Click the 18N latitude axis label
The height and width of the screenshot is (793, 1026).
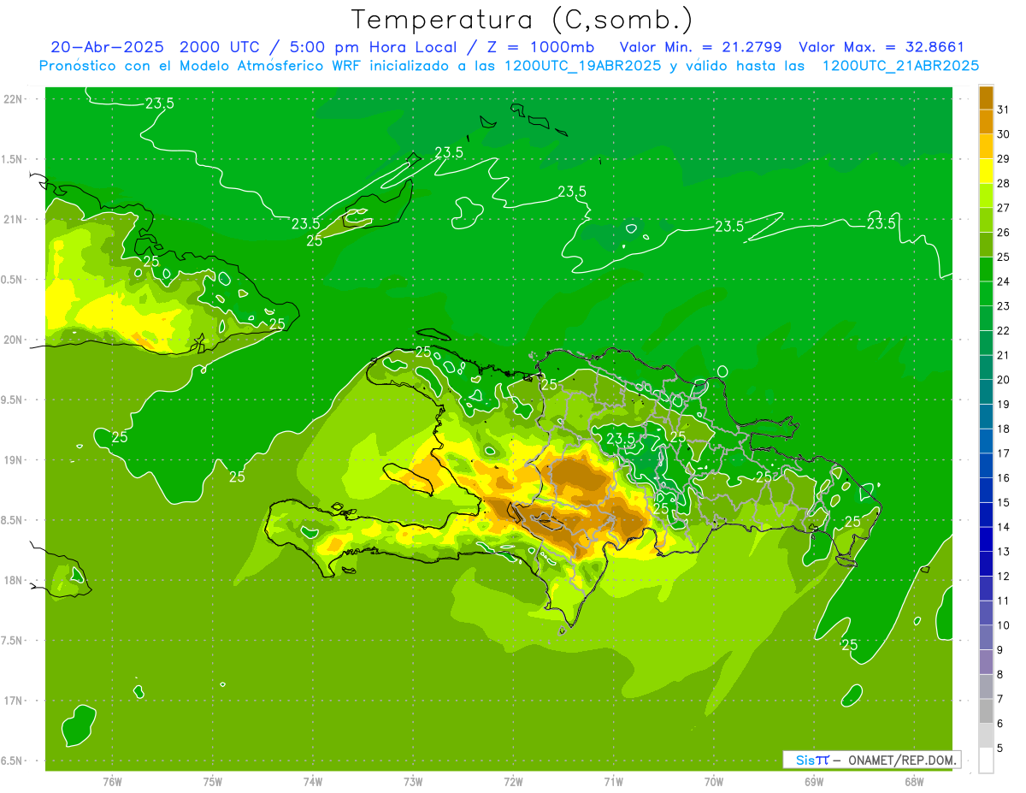14,580
